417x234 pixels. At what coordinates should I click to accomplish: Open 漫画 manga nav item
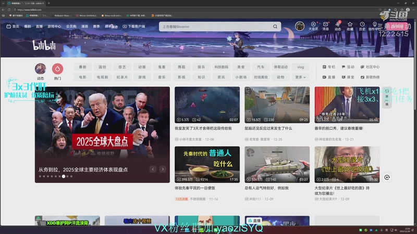[84, 27]
